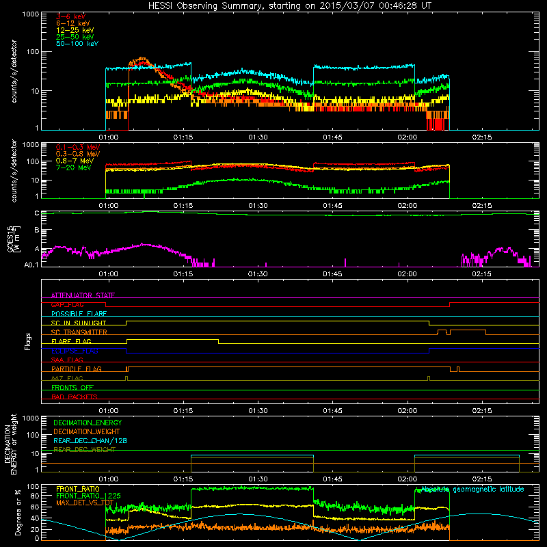Click 01:15 tick under the MeV panel
The width and height of the screenshot is (547, 547).
[x=183, y=206]
